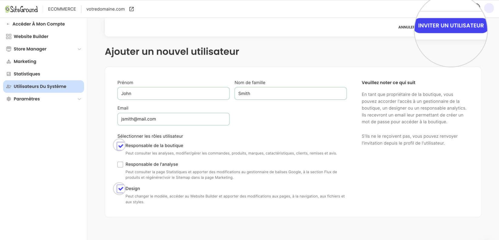The height and width of the screenshot is (240, 499).
Task: Click the Utilisateurs Du Système people icon
Action: coord(9,86)
